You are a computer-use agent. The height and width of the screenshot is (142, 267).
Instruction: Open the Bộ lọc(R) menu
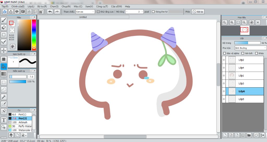(42, 6)
